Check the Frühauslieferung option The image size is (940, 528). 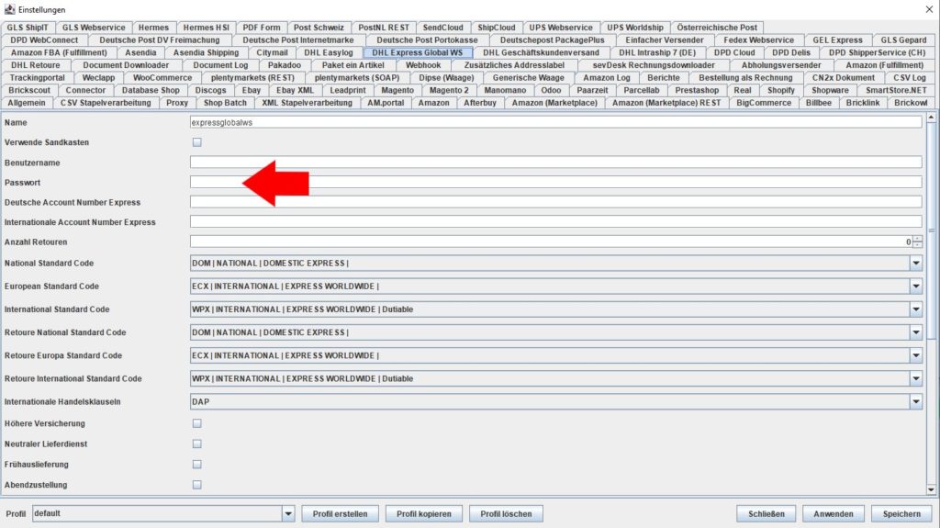click(x=196, y=465)
